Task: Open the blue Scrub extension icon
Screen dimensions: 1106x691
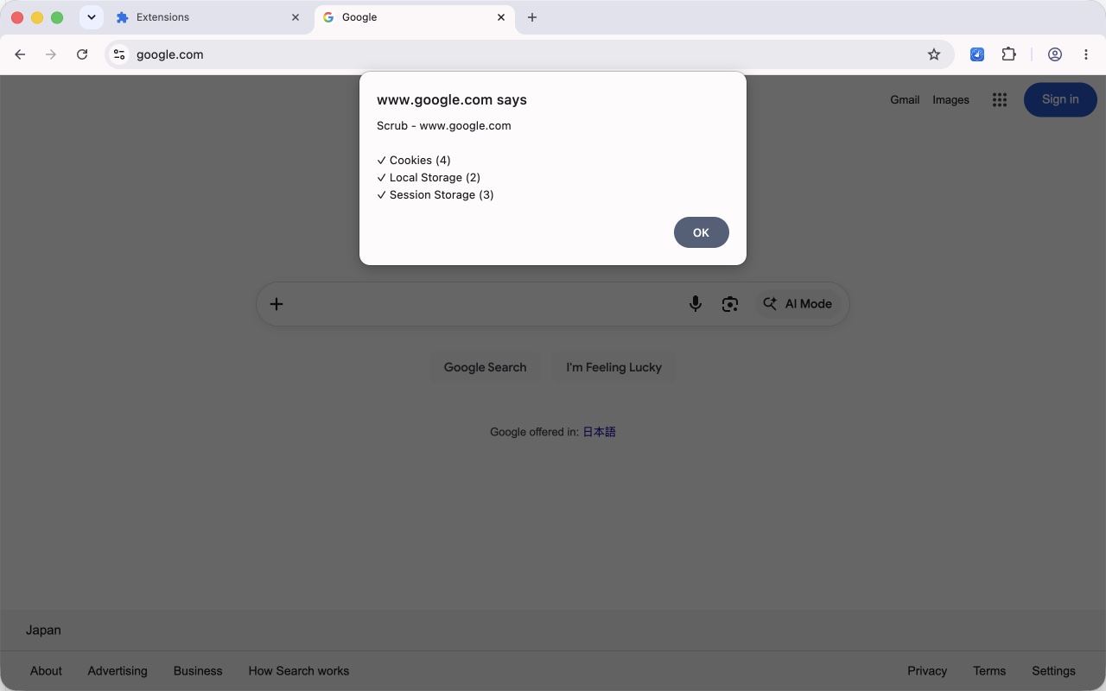Action: (977, 54)
